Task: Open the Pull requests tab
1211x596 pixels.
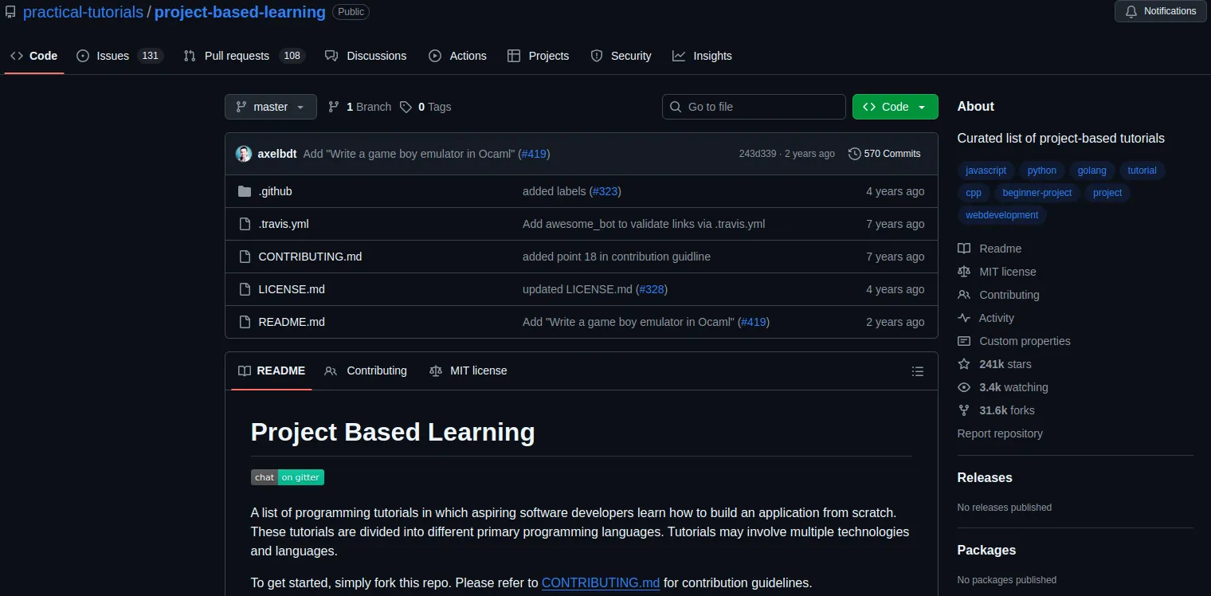Action: (x=244, y=56)
